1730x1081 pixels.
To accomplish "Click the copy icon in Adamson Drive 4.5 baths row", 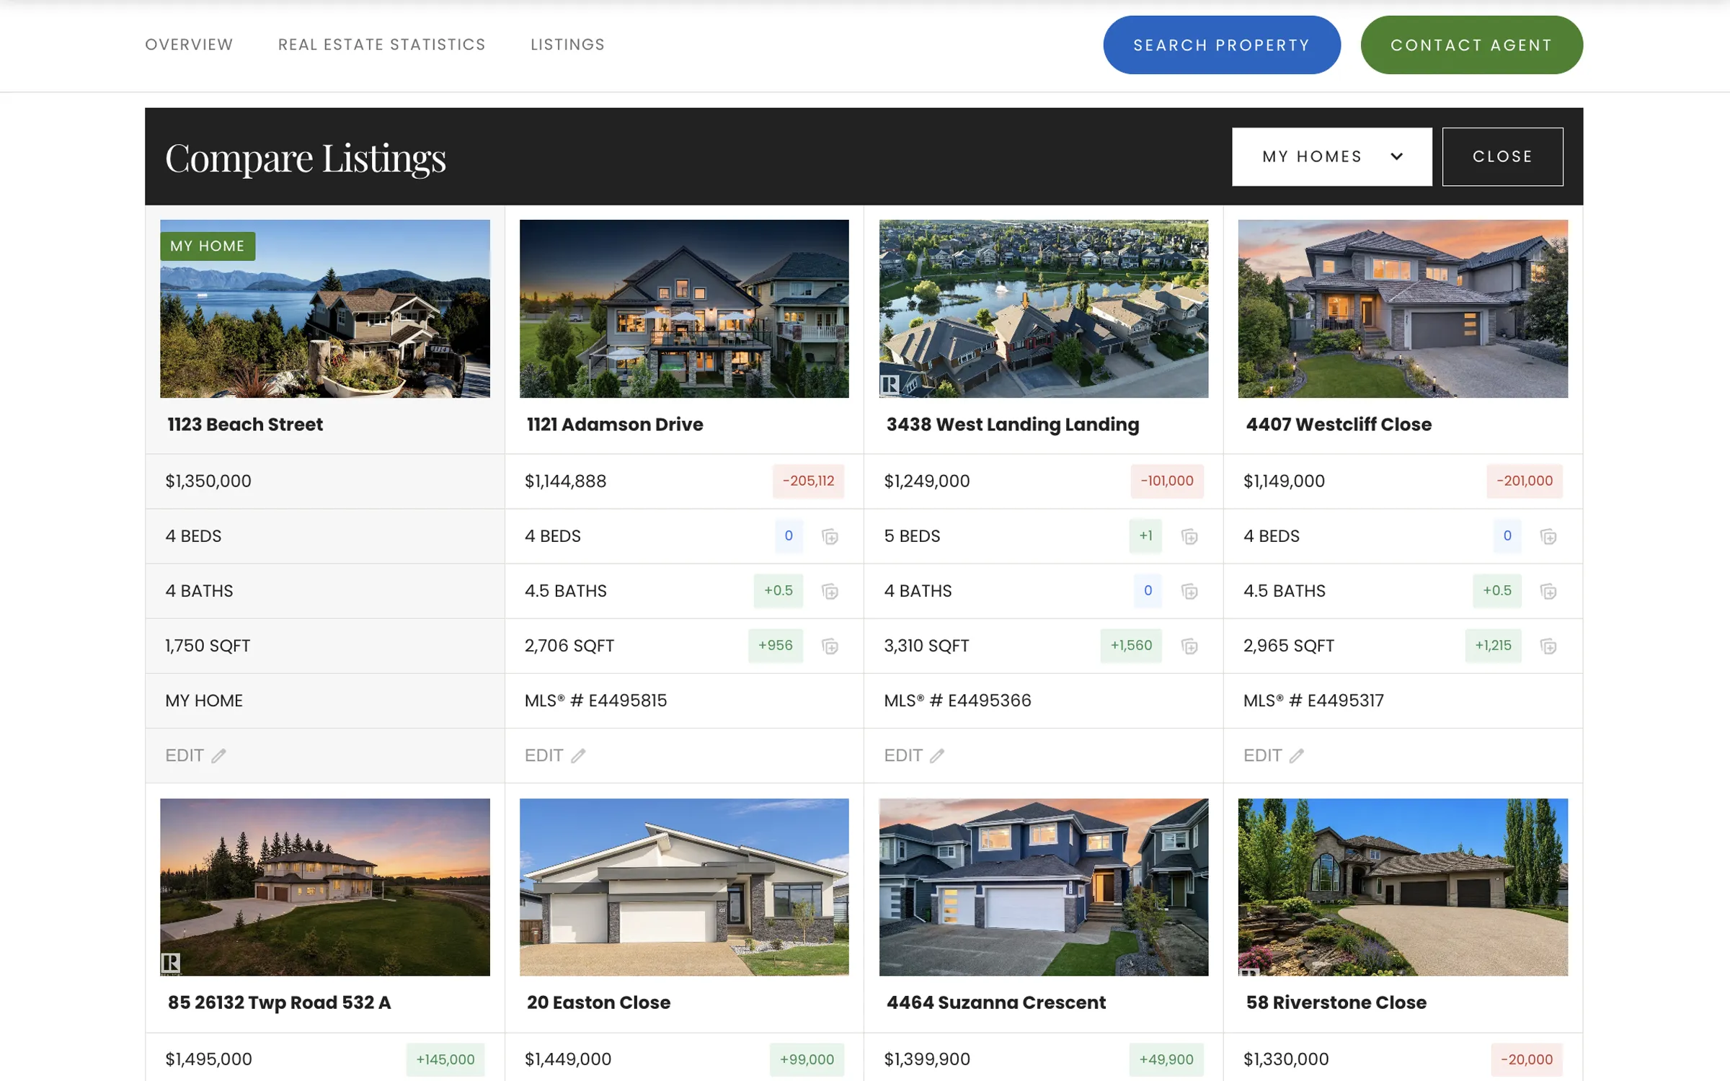I will pyautogui.click(x=830, y=591).
